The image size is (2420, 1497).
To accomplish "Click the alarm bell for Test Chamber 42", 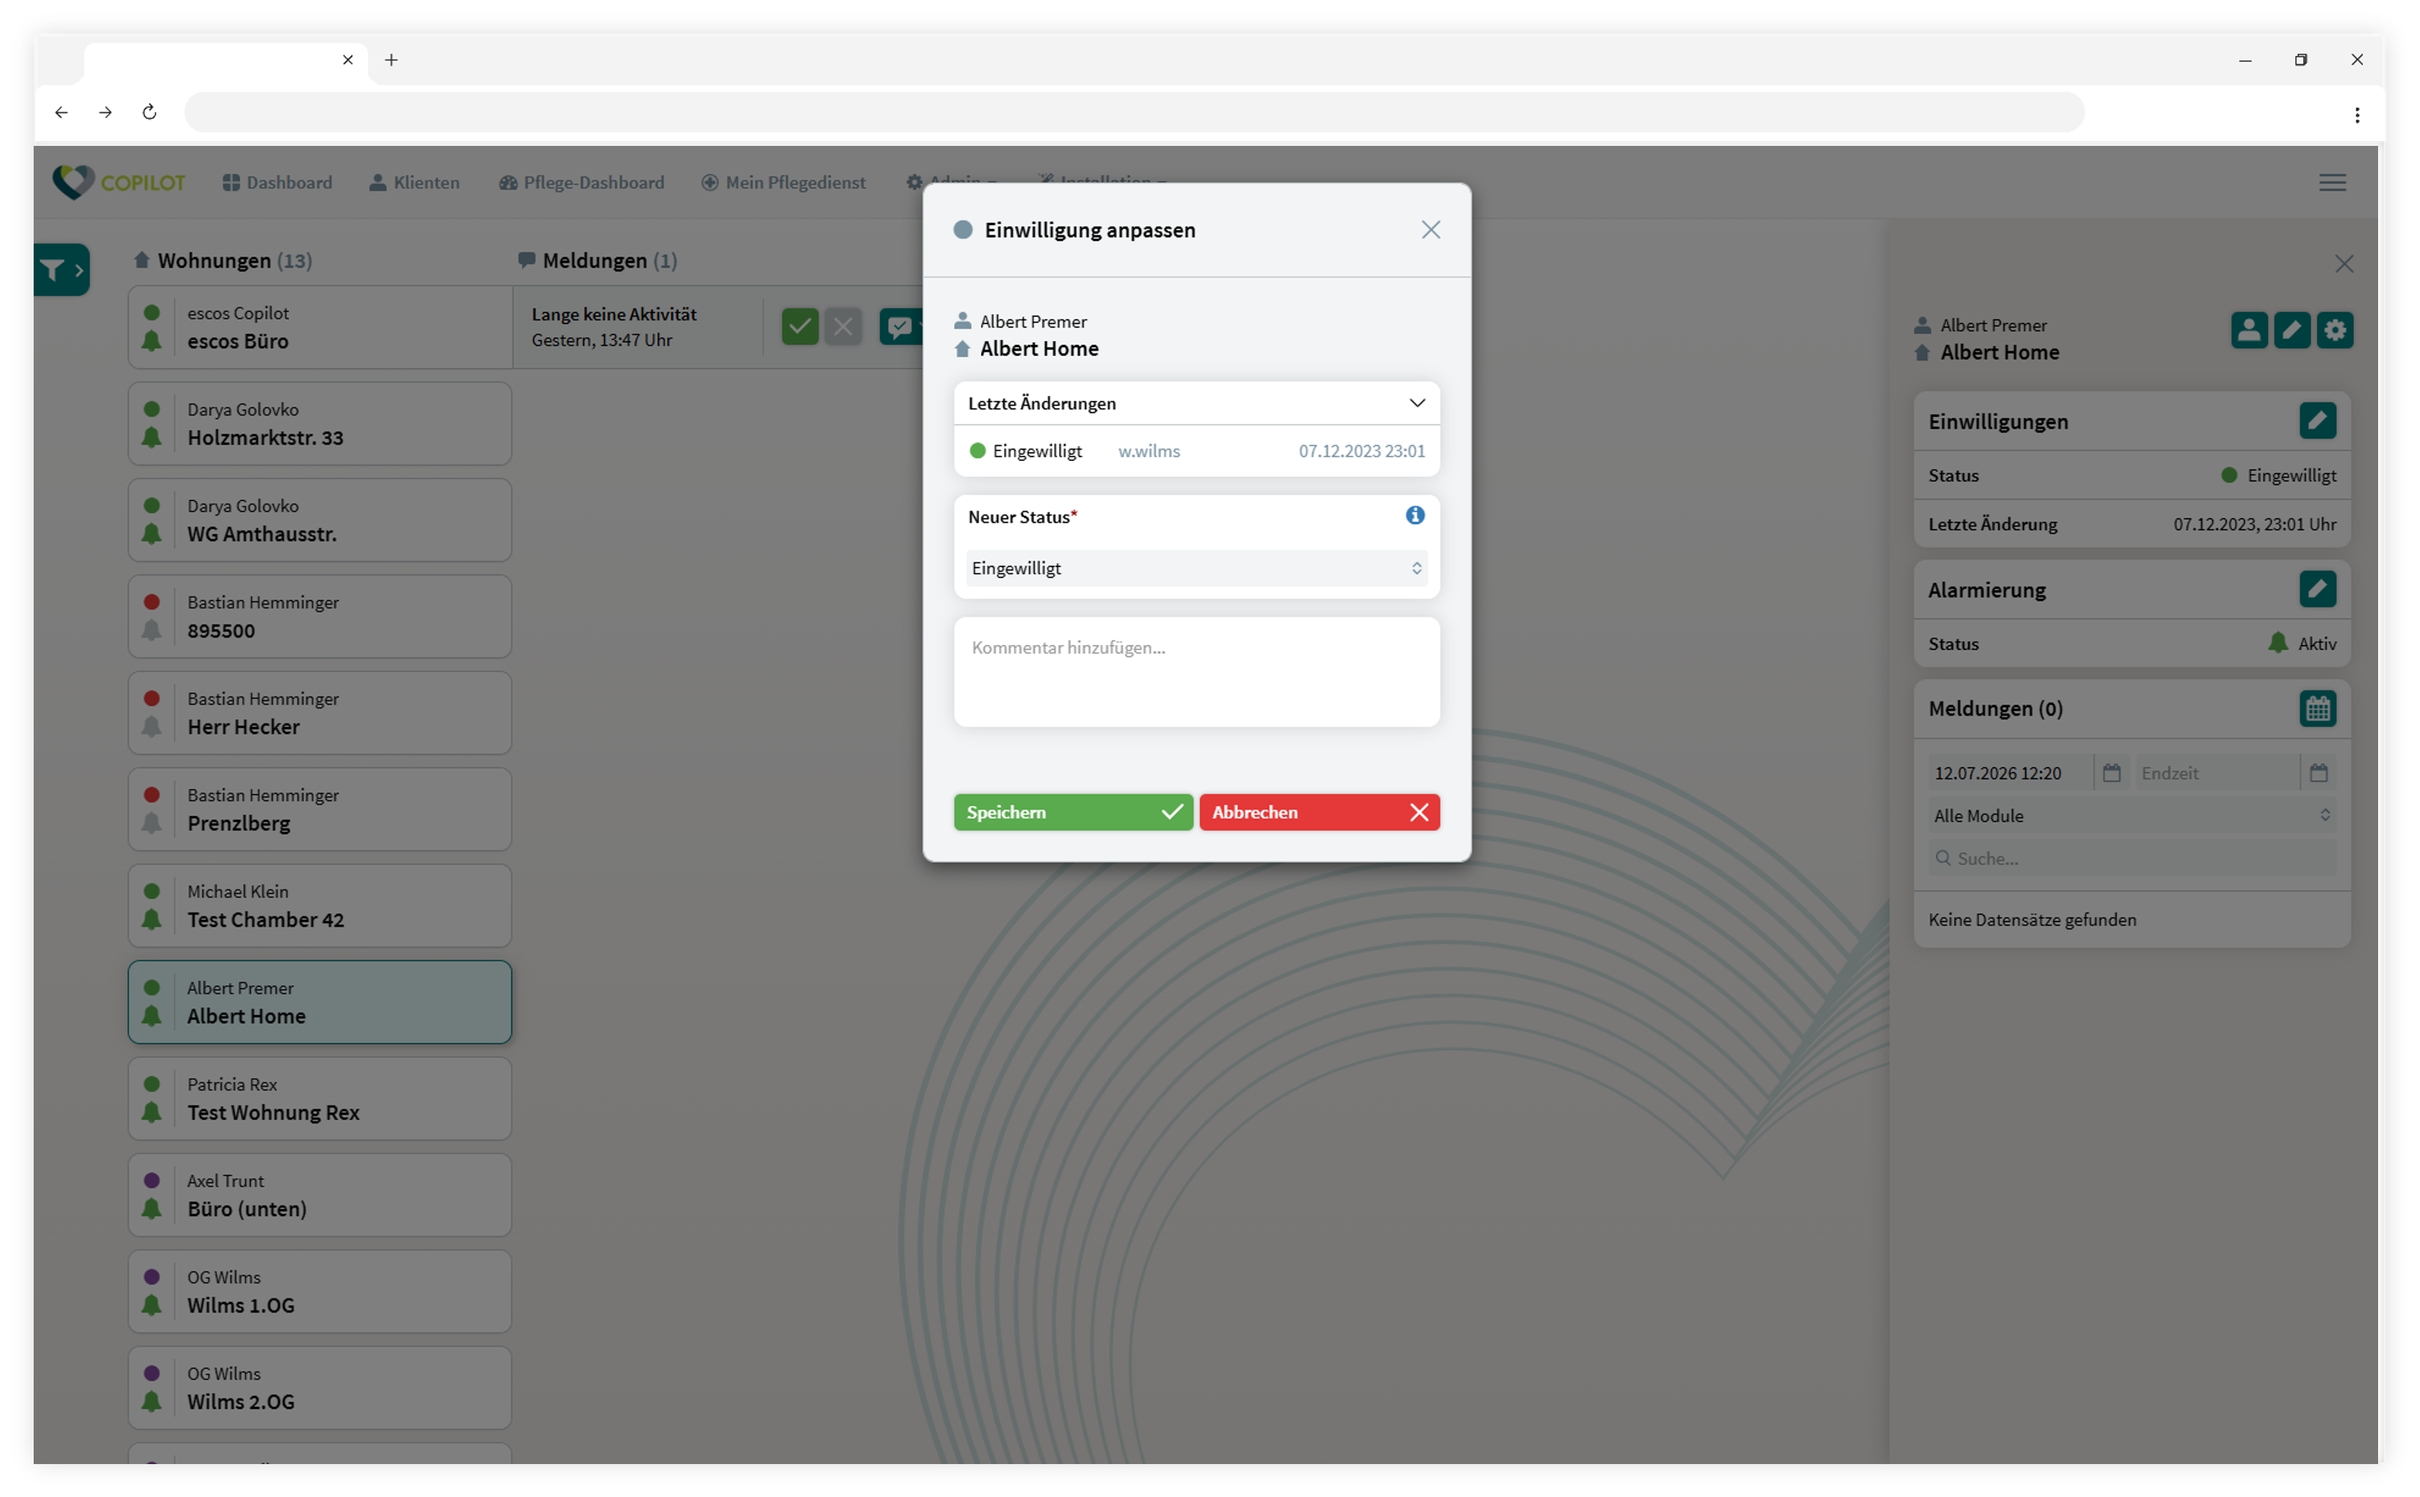I will [x=151, y=919].
